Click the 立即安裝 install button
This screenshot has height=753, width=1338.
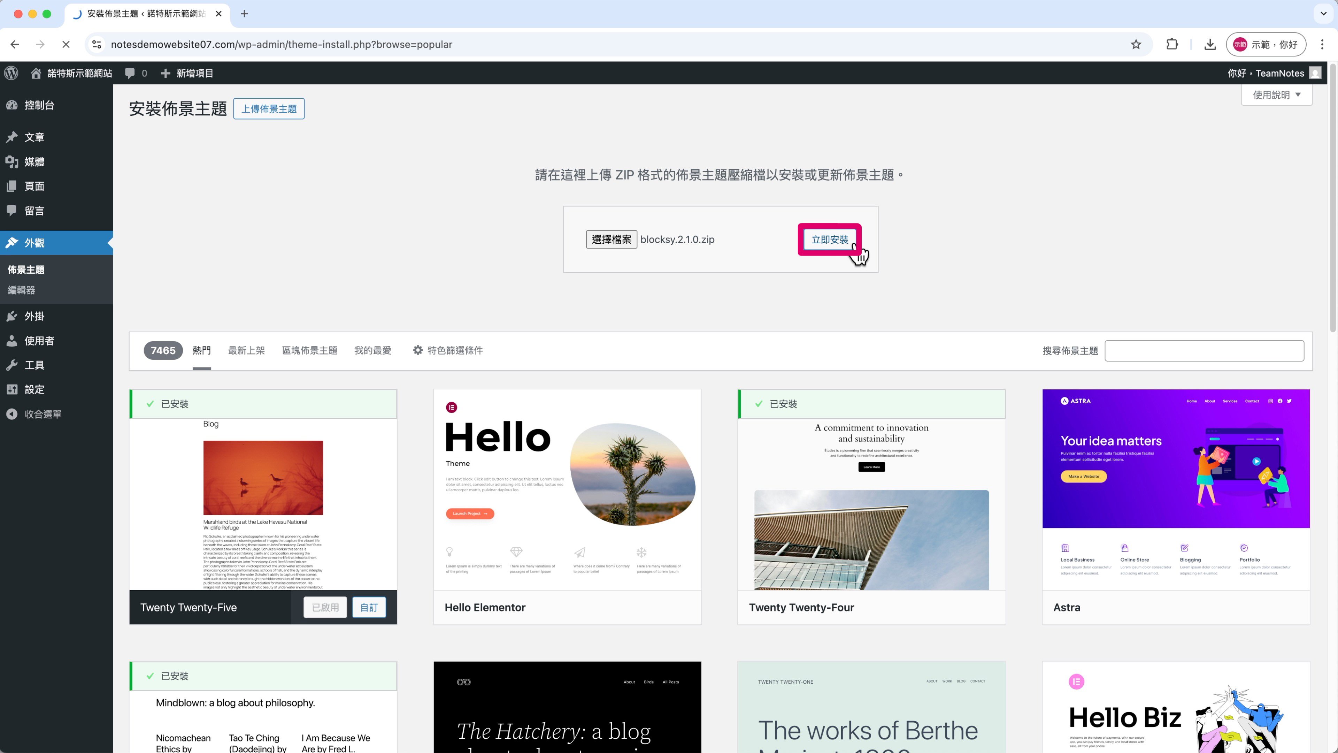coord(829,239)
